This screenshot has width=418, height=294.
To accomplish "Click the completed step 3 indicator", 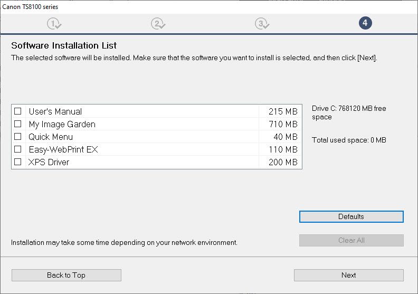I will (262, 23).
